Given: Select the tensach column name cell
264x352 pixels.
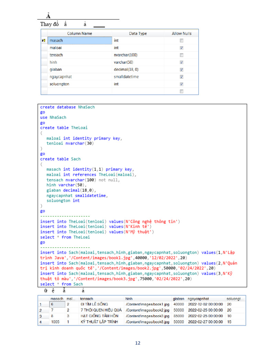Looking at the screenshot, I should [x=80, y=55].
